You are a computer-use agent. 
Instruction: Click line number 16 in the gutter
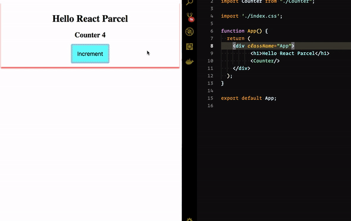click(210, 106)
